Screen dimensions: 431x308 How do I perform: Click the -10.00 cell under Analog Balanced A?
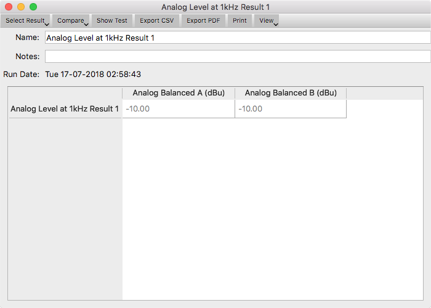179,109
